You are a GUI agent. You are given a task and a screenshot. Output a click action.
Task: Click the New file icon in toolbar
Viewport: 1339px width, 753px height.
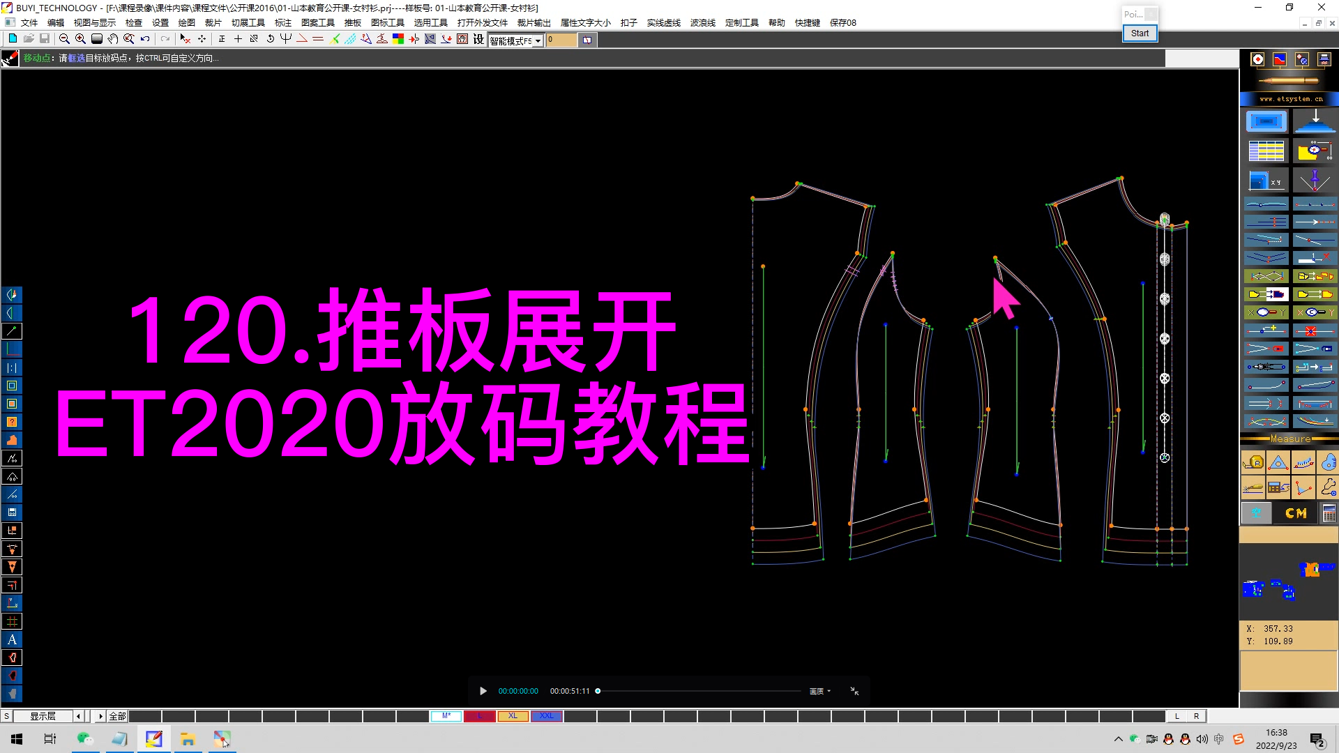[13, 39]
